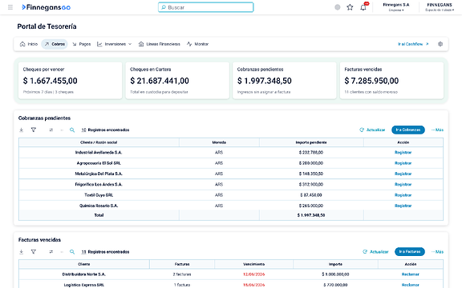Click the Ir a Facturas button
This screenshot has height=288, width=462.
tap(410, 252)
